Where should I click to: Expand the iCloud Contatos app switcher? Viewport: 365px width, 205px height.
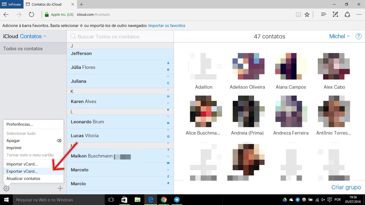pos(33,36)
